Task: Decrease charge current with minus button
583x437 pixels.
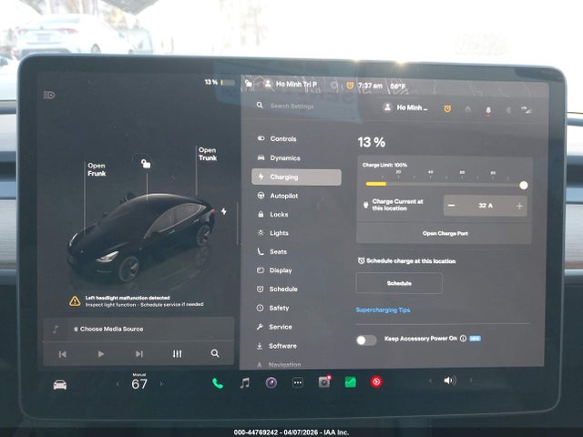Action: coord(452,206)
